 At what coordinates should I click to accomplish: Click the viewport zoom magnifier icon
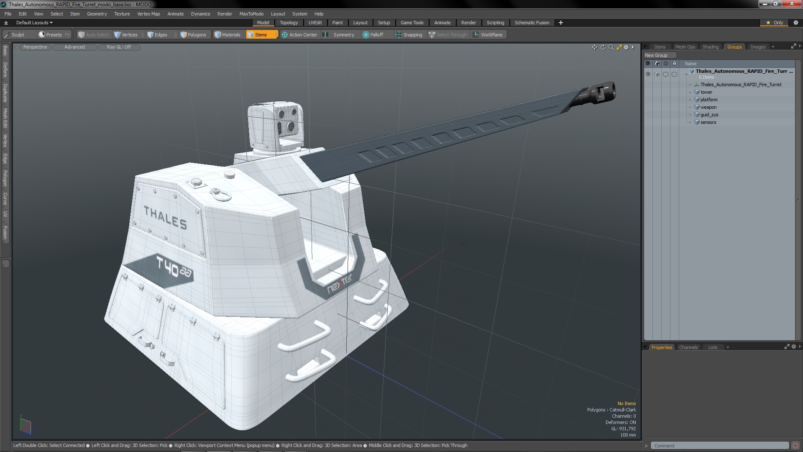point(611,47)
